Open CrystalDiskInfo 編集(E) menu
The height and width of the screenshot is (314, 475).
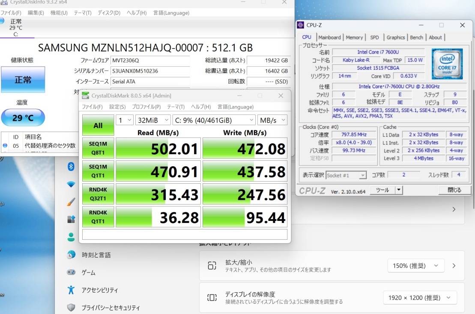tap(36, 13)
